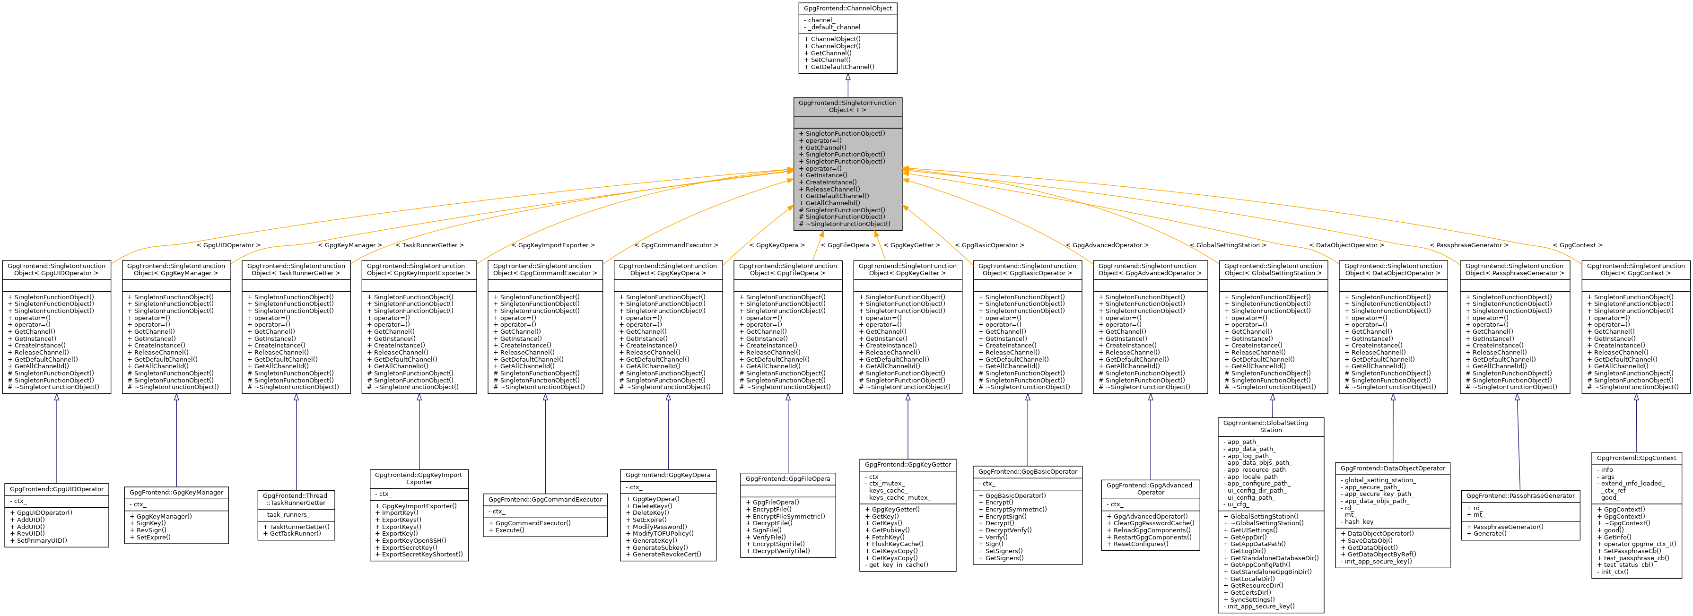Screen dimensions: 1693x616
Task: Select the GpgFrontend::GpgBasicOperator class box title
Action: [1027, 471]
